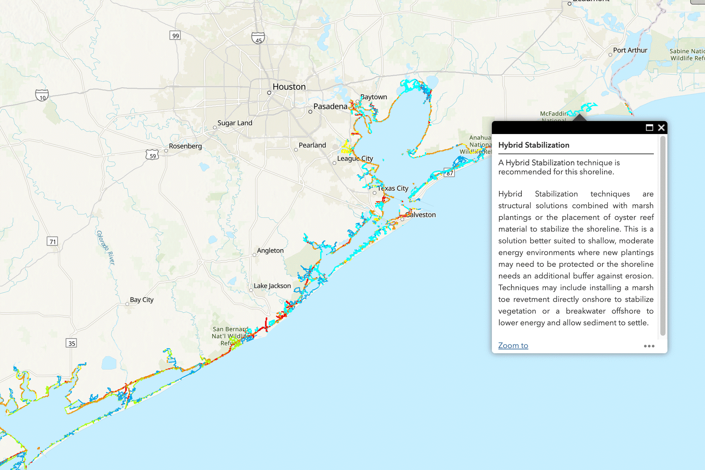Click the Highway 35 route marker
The image size is (705, 470).
point(71,343)
